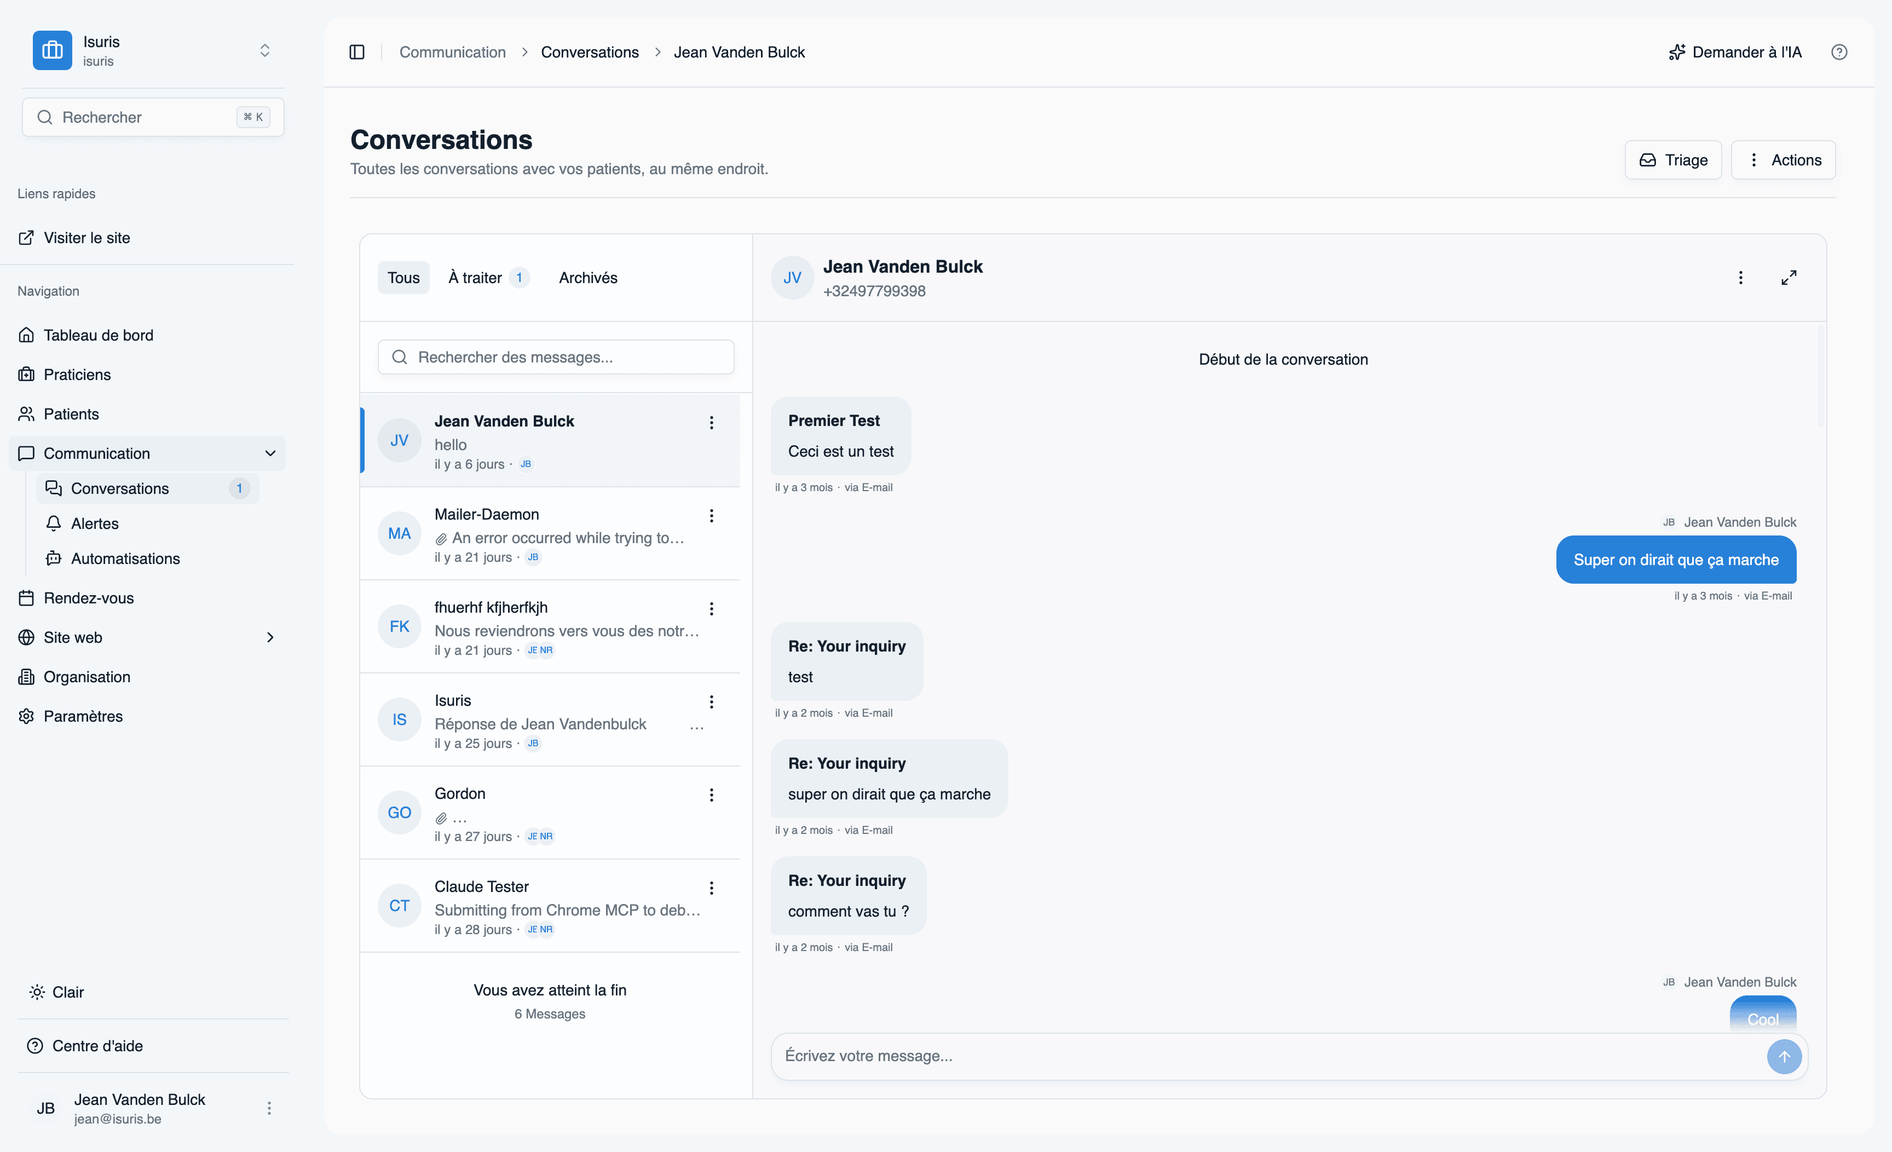Collapse the Communication section chevron

coord(270,453)
